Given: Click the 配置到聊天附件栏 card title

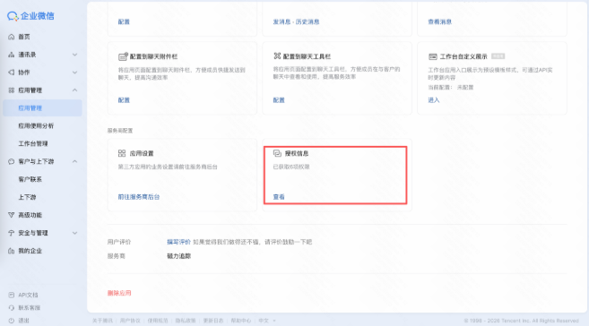Looking at the screenshot, I should coord(153,56).
